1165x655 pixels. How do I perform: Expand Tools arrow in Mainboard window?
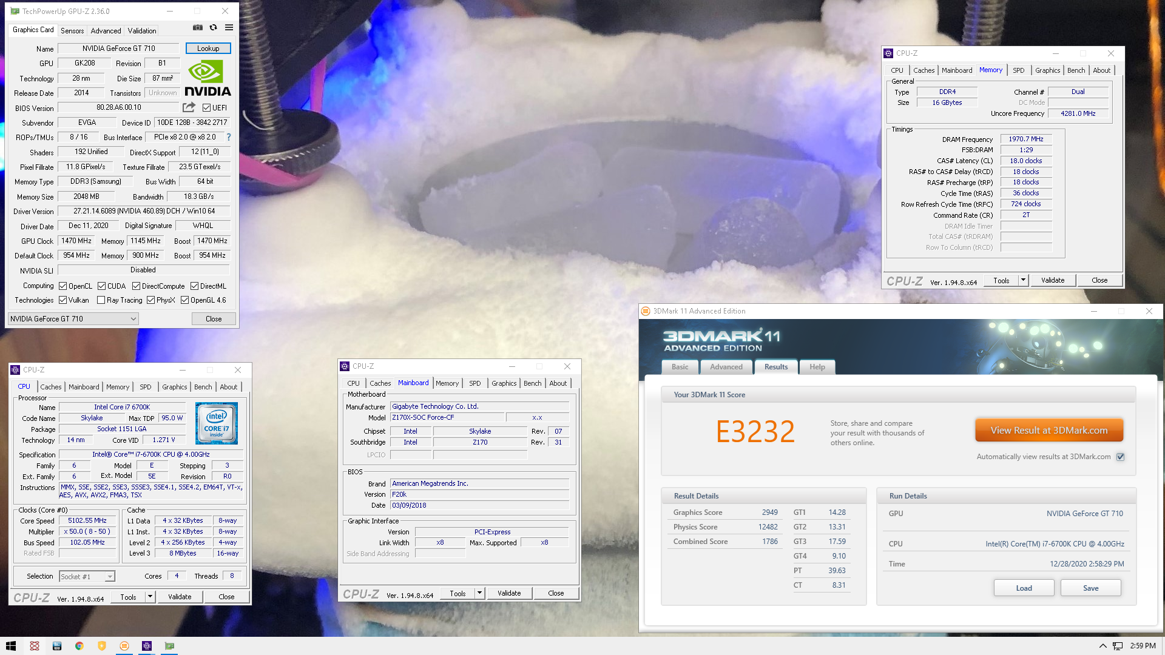[x=479, y=593]
